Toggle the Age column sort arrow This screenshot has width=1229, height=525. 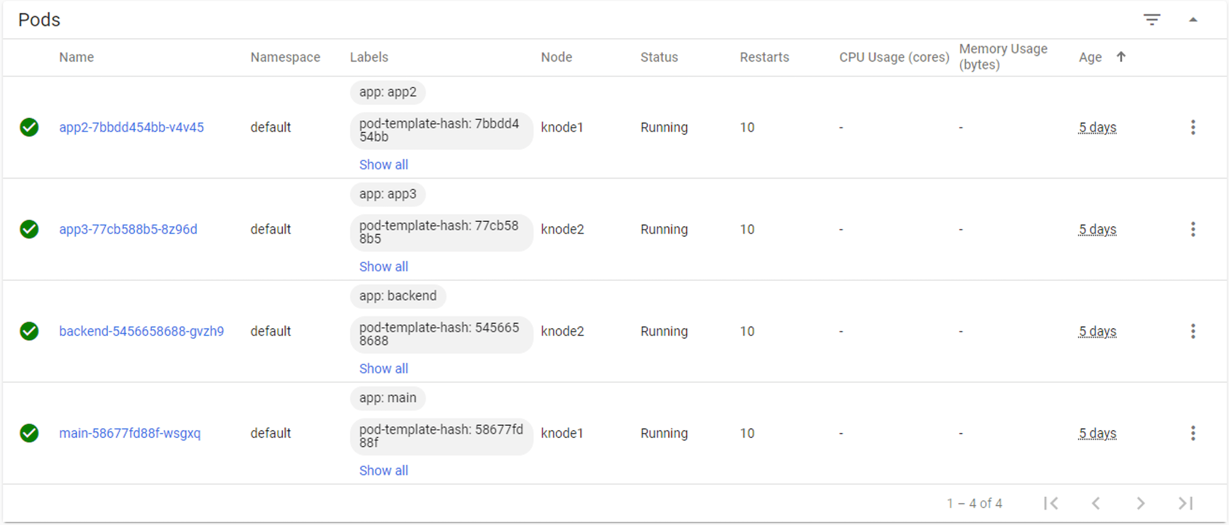click(x=1121, y=56)
